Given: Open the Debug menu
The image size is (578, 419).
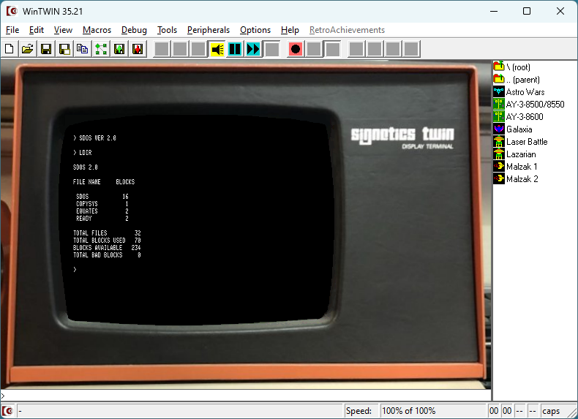Looking at the screenshot, I should (x=134, y=30).
